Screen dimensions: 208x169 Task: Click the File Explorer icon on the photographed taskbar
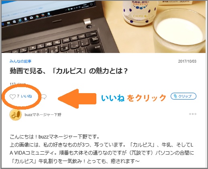coord(8,22)
